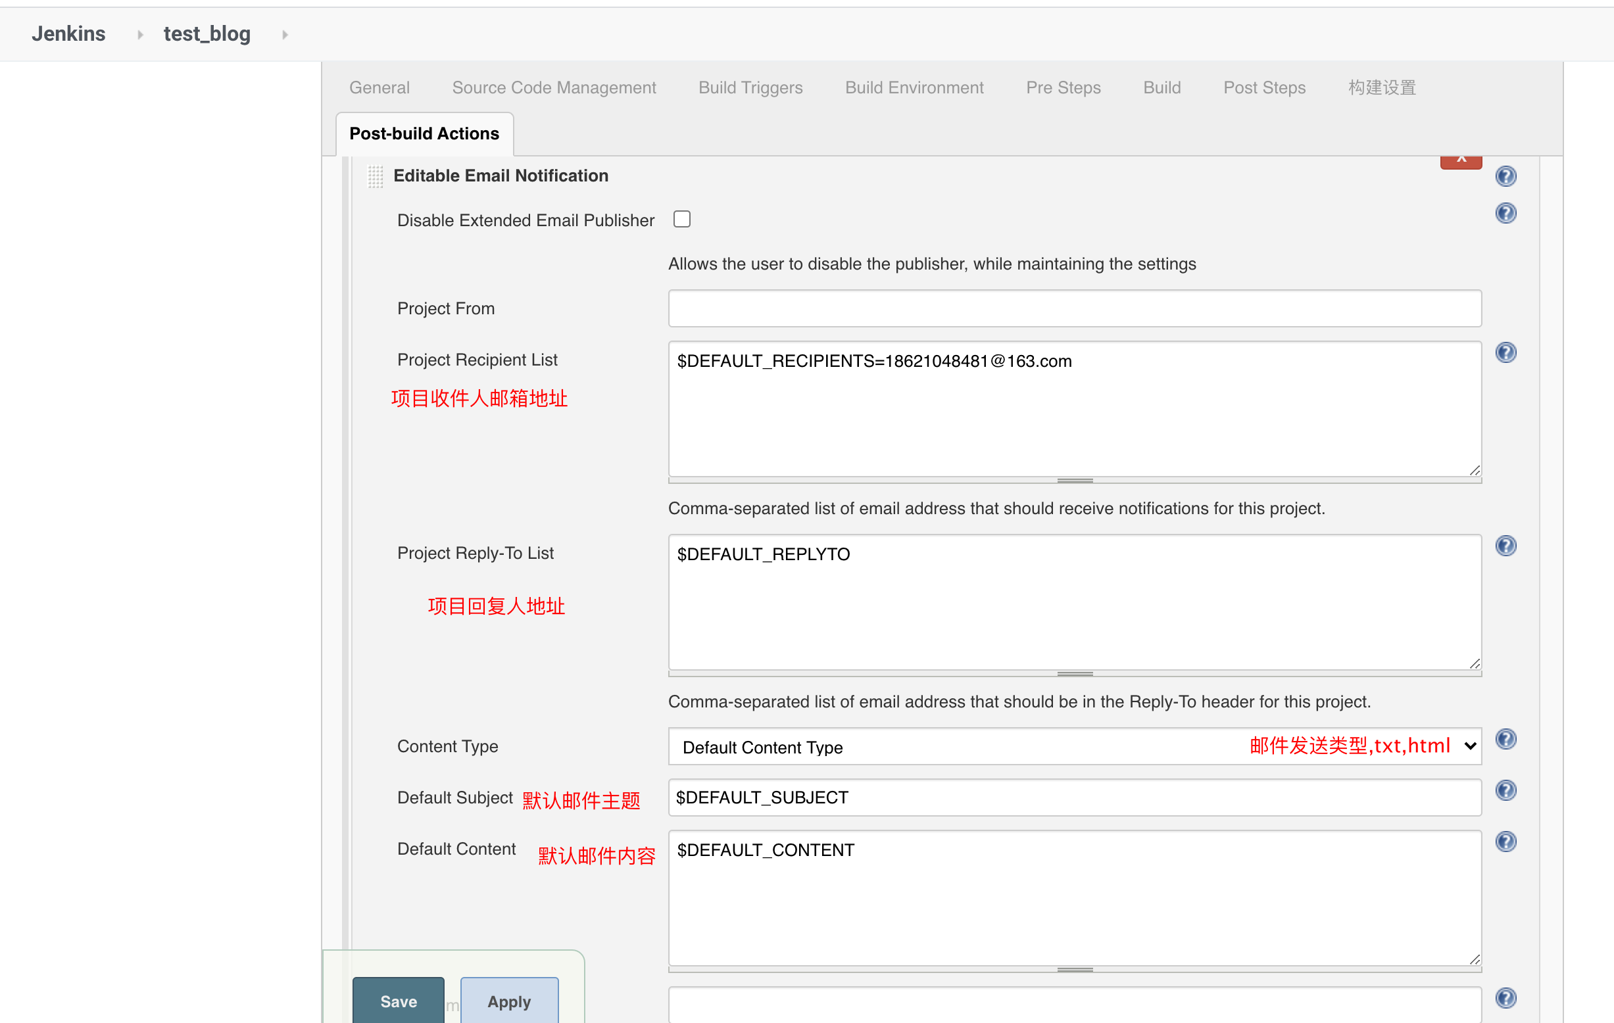Click the Save button

click(399, 1002)
